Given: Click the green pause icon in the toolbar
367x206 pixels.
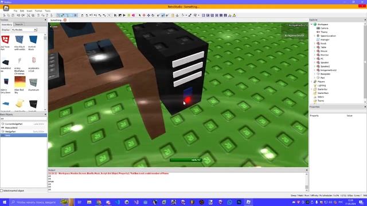Looking at the screenshot, I should pos(128,15).
